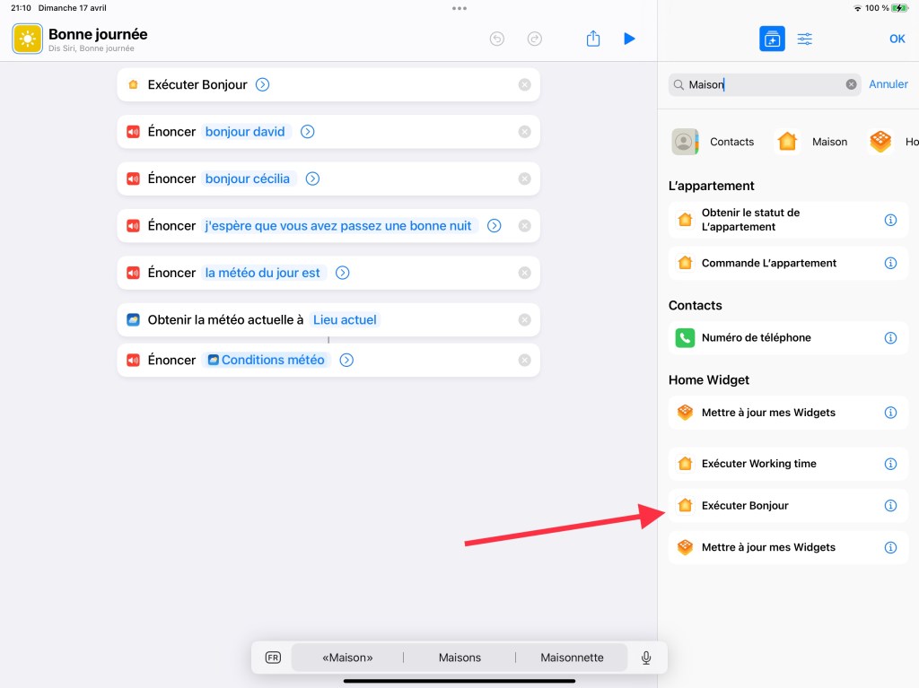Run the shortcut with the play button
This screenshot has width=919, height=688.
(629, 39)
